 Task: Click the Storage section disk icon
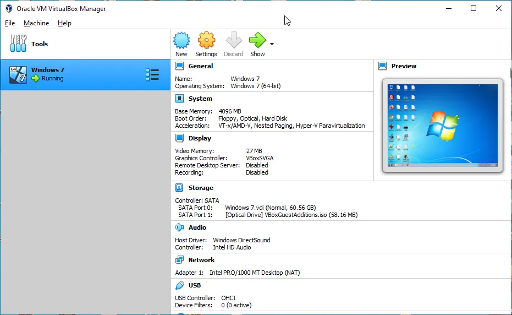point(179,187)
